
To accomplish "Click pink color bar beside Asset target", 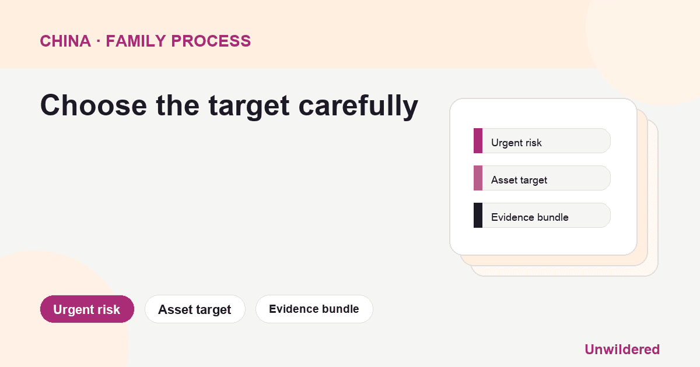I will click(478, 178).
